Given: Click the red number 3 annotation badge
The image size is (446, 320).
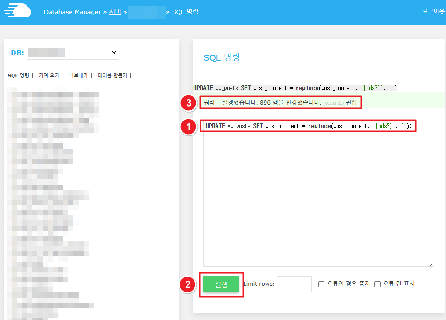Looking at the screenshot, I should [x=188, y=103].
